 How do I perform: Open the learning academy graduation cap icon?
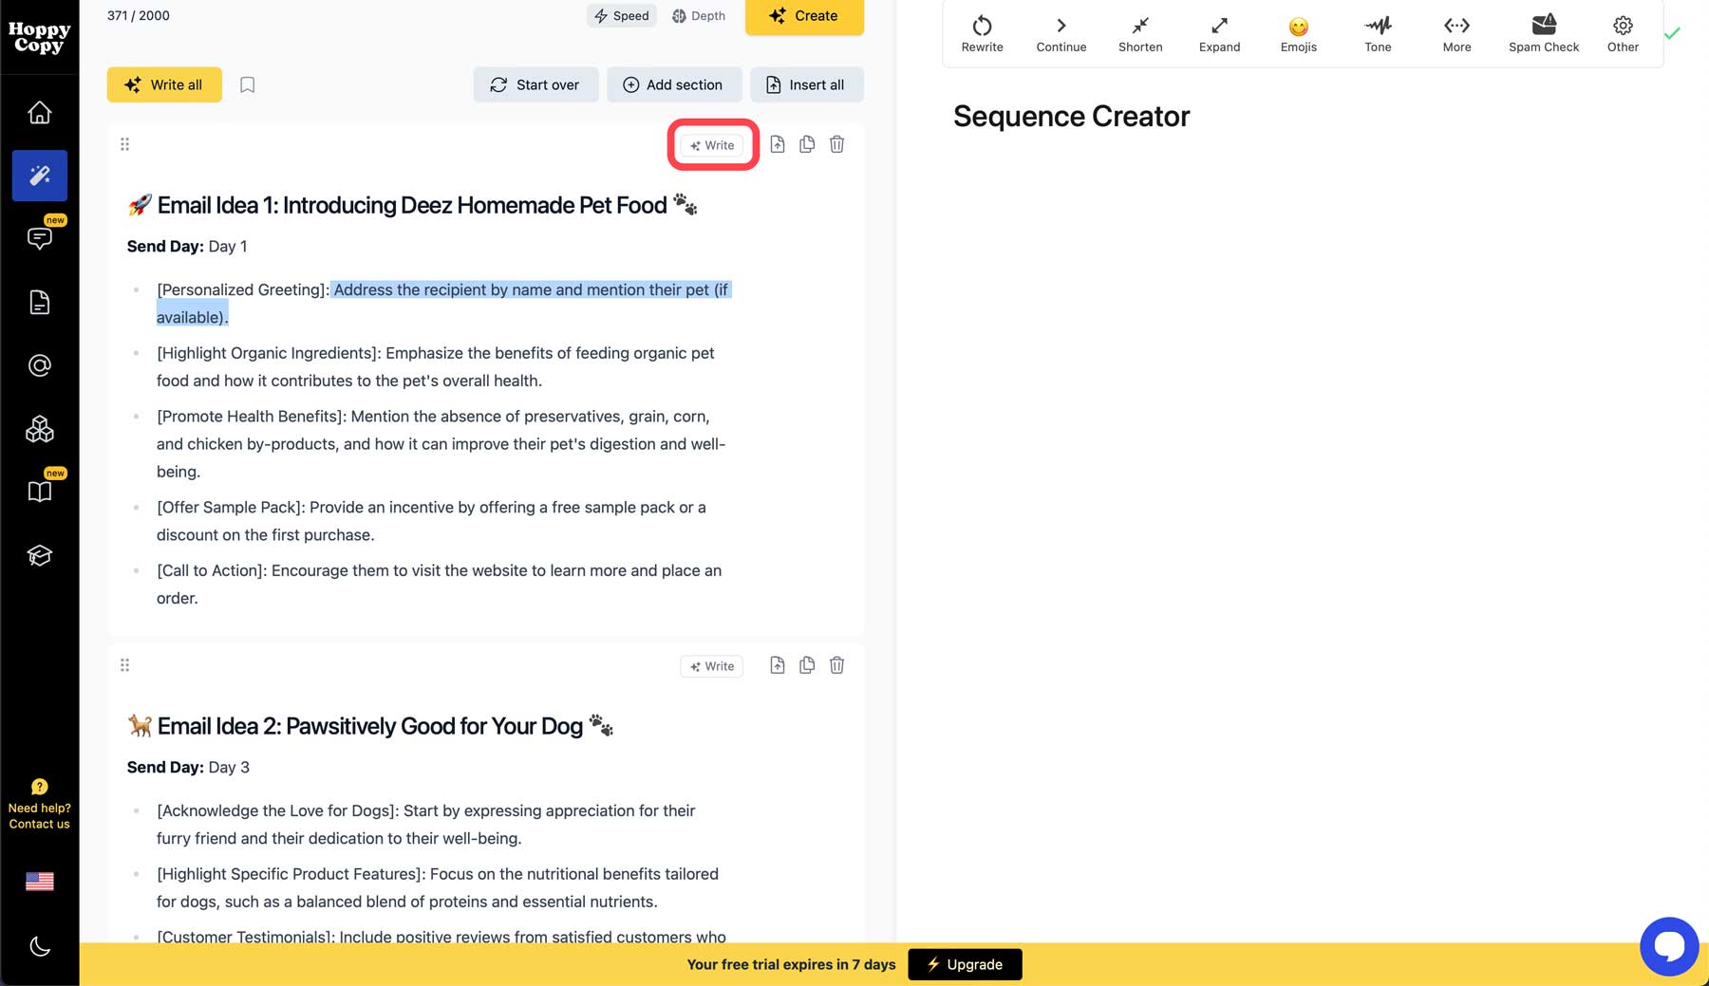pyautogui.click(x=39, y=555)
